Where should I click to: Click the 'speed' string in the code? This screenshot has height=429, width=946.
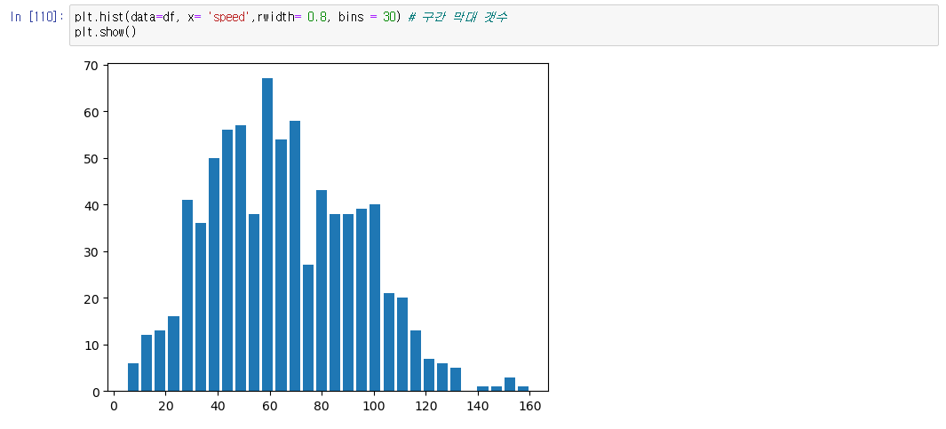point(227,18)
